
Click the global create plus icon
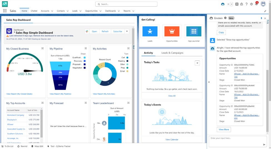[237, 4]
